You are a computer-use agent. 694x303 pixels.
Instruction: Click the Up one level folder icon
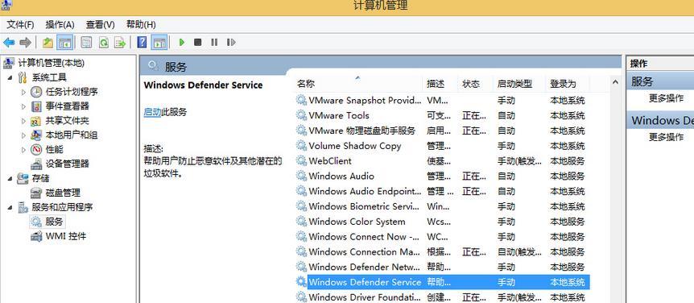[48, 43]
